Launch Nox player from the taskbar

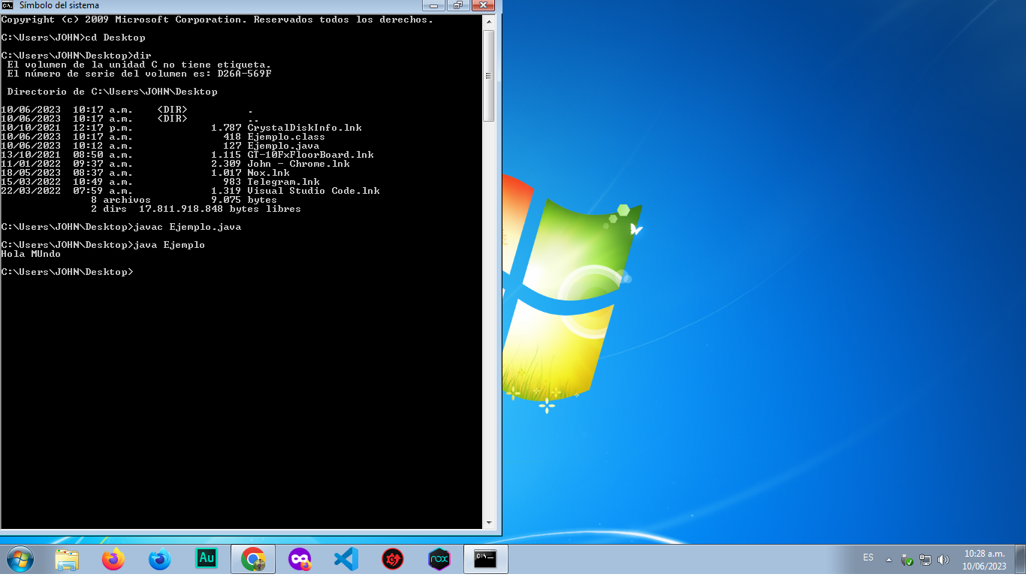tap(439, 560)
